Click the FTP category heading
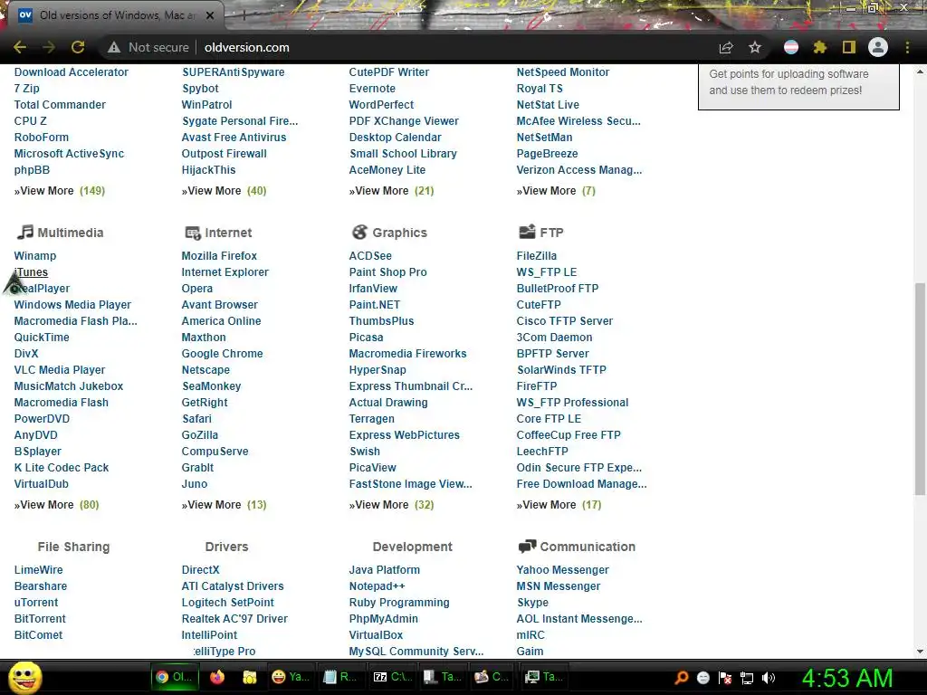The width and height of the screenshot is (927, 695). coord(551,233)
